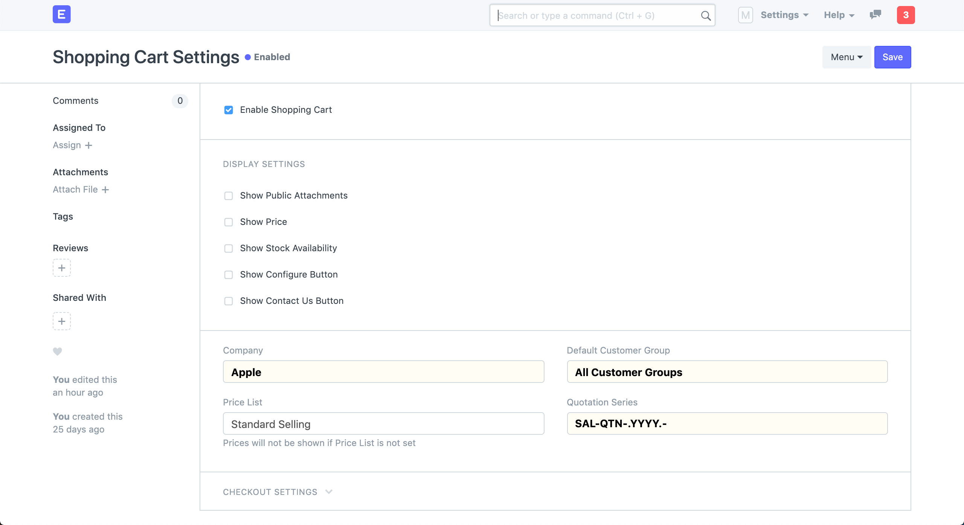Expand the Checkout Settings section
Screen dimensions: 964x525
[x=278, y=492]
